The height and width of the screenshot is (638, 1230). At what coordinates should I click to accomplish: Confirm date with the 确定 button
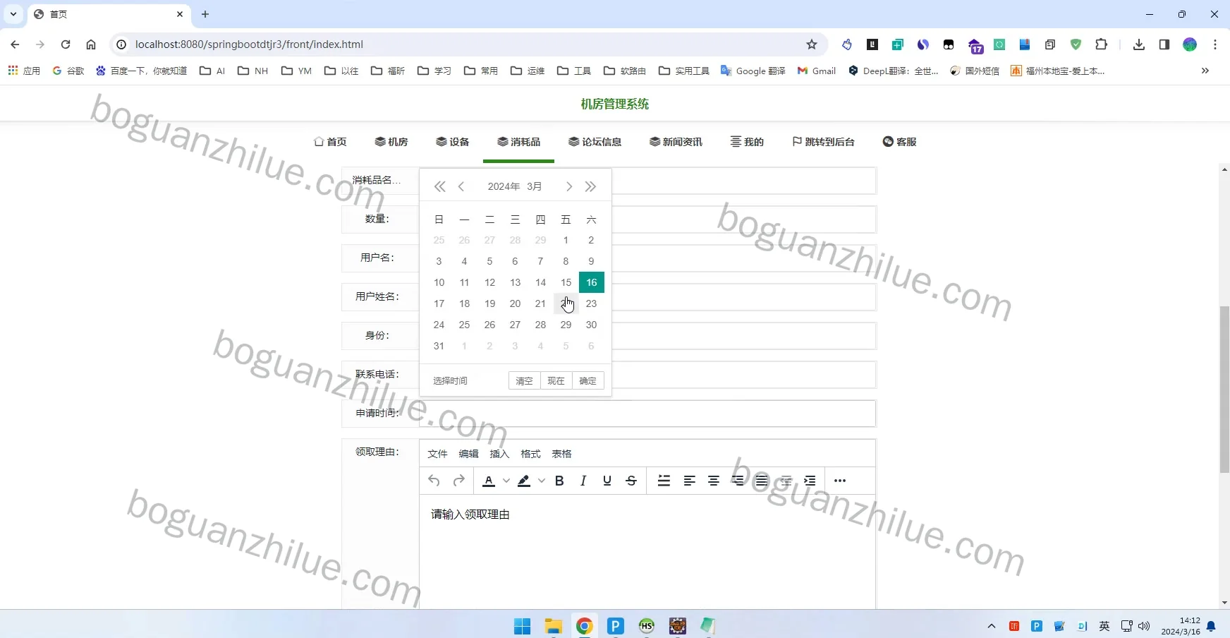587,381
